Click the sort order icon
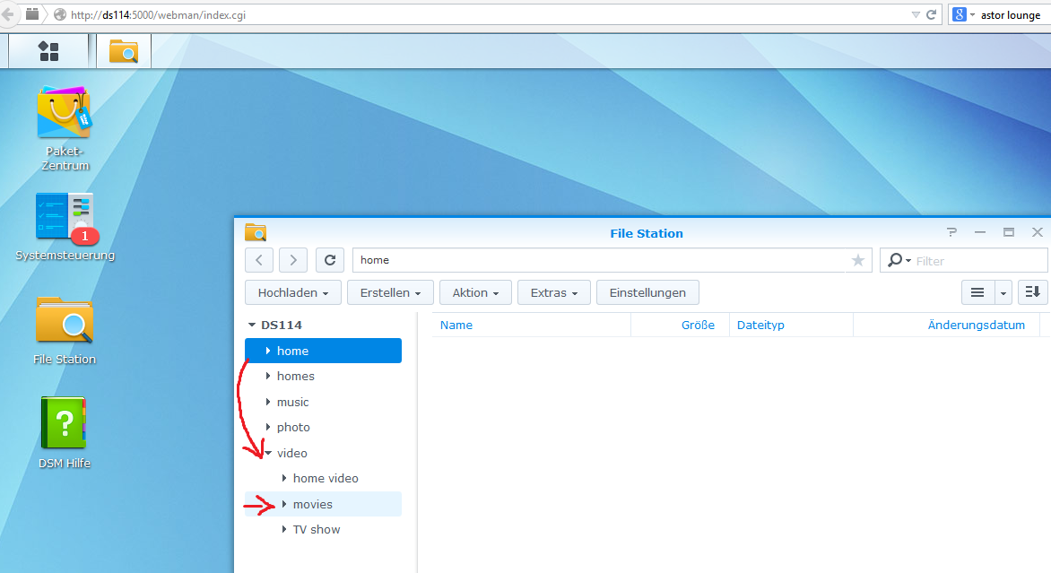Viewport: 1051px width, 573px height. (x=1033, y=292)
